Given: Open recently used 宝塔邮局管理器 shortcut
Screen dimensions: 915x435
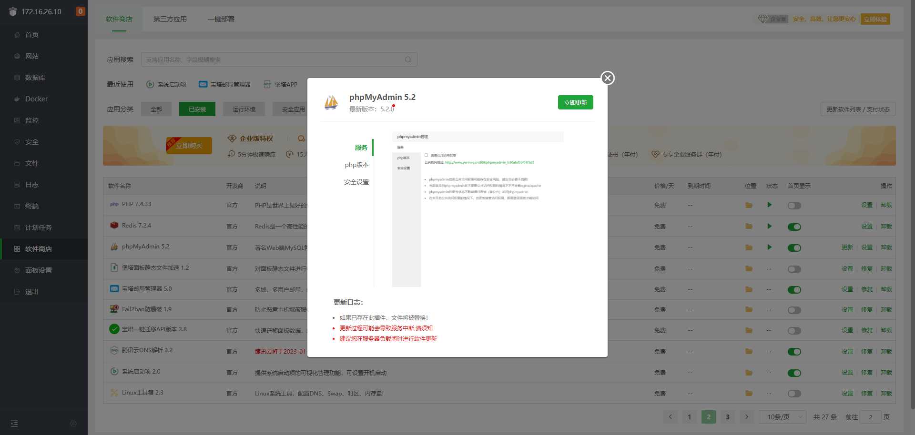Looking at the screenshot, I should pyautogui.click(x=224, y=84).
